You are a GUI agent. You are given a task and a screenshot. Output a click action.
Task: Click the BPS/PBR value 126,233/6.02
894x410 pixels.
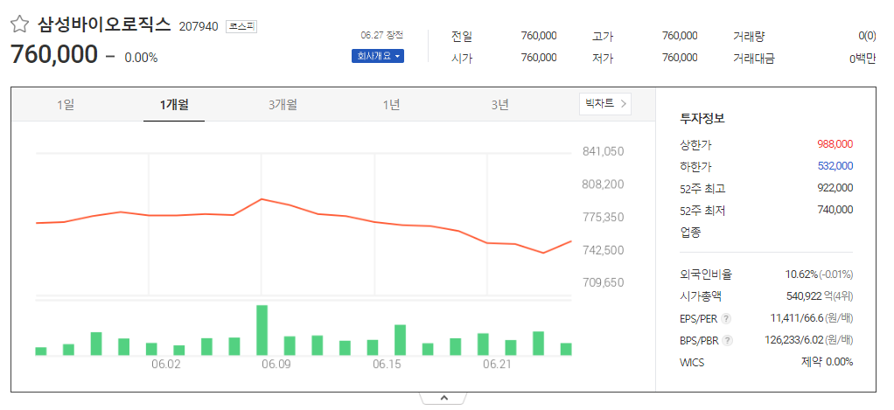pos(793,340)
